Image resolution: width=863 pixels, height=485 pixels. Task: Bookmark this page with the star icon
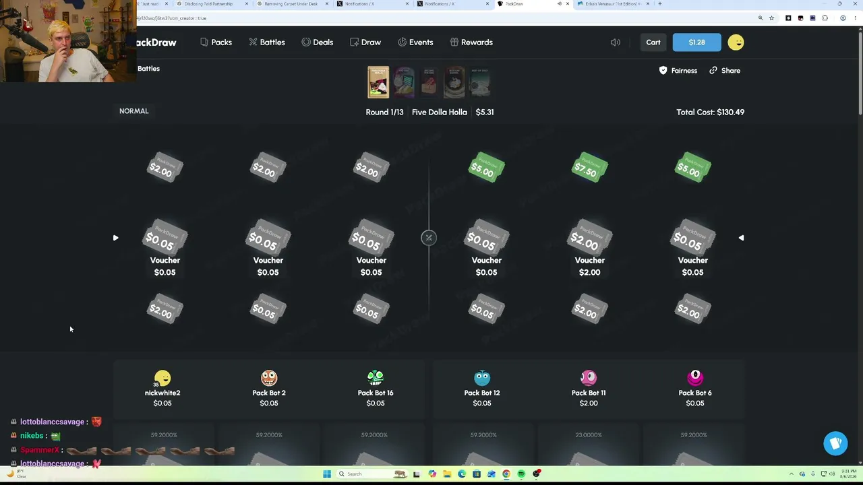[771, 18]
